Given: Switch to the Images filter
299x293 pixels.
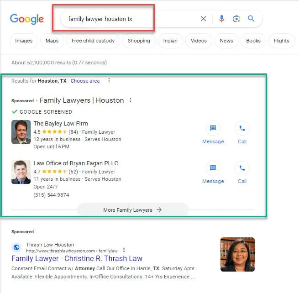Looking at the screenshot, I should click(x=24, y=41).
